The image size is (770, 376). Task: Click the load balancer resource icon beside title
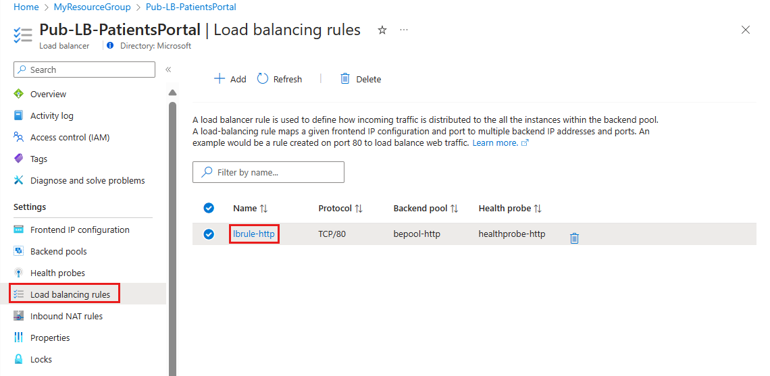24,35
